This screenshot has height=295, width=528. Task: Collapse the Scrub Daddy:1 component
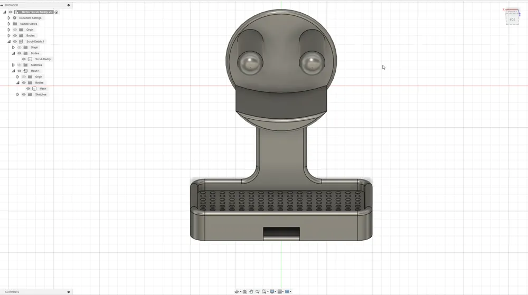coord(9,41)
